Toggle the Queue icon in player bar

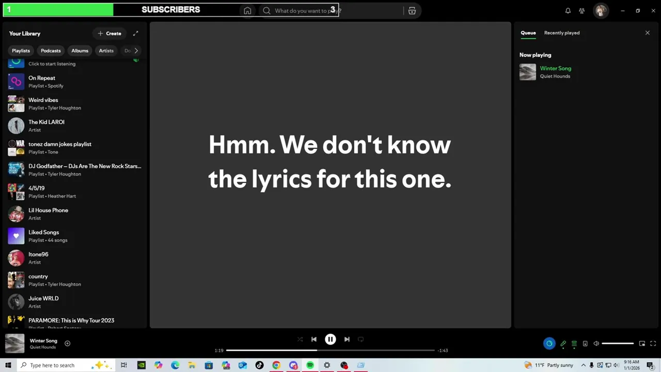(574, 344)
